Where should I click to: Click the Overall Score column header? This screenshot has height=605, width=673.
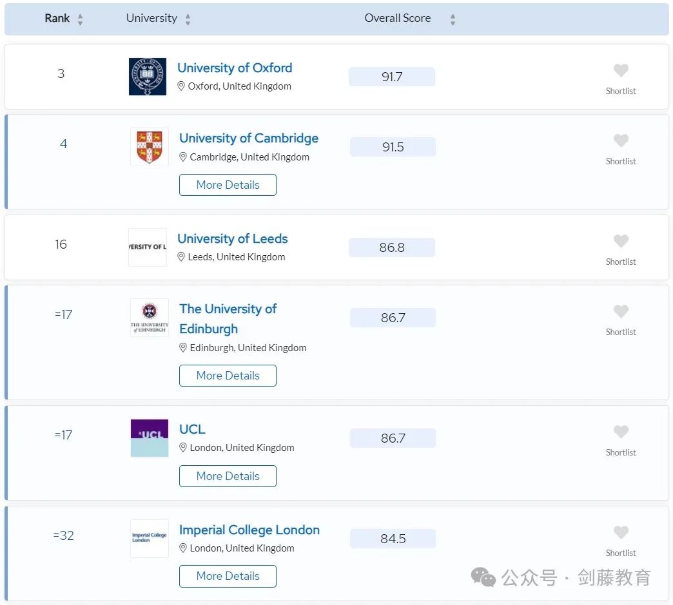pyautogui.click(x=398, y=18)
